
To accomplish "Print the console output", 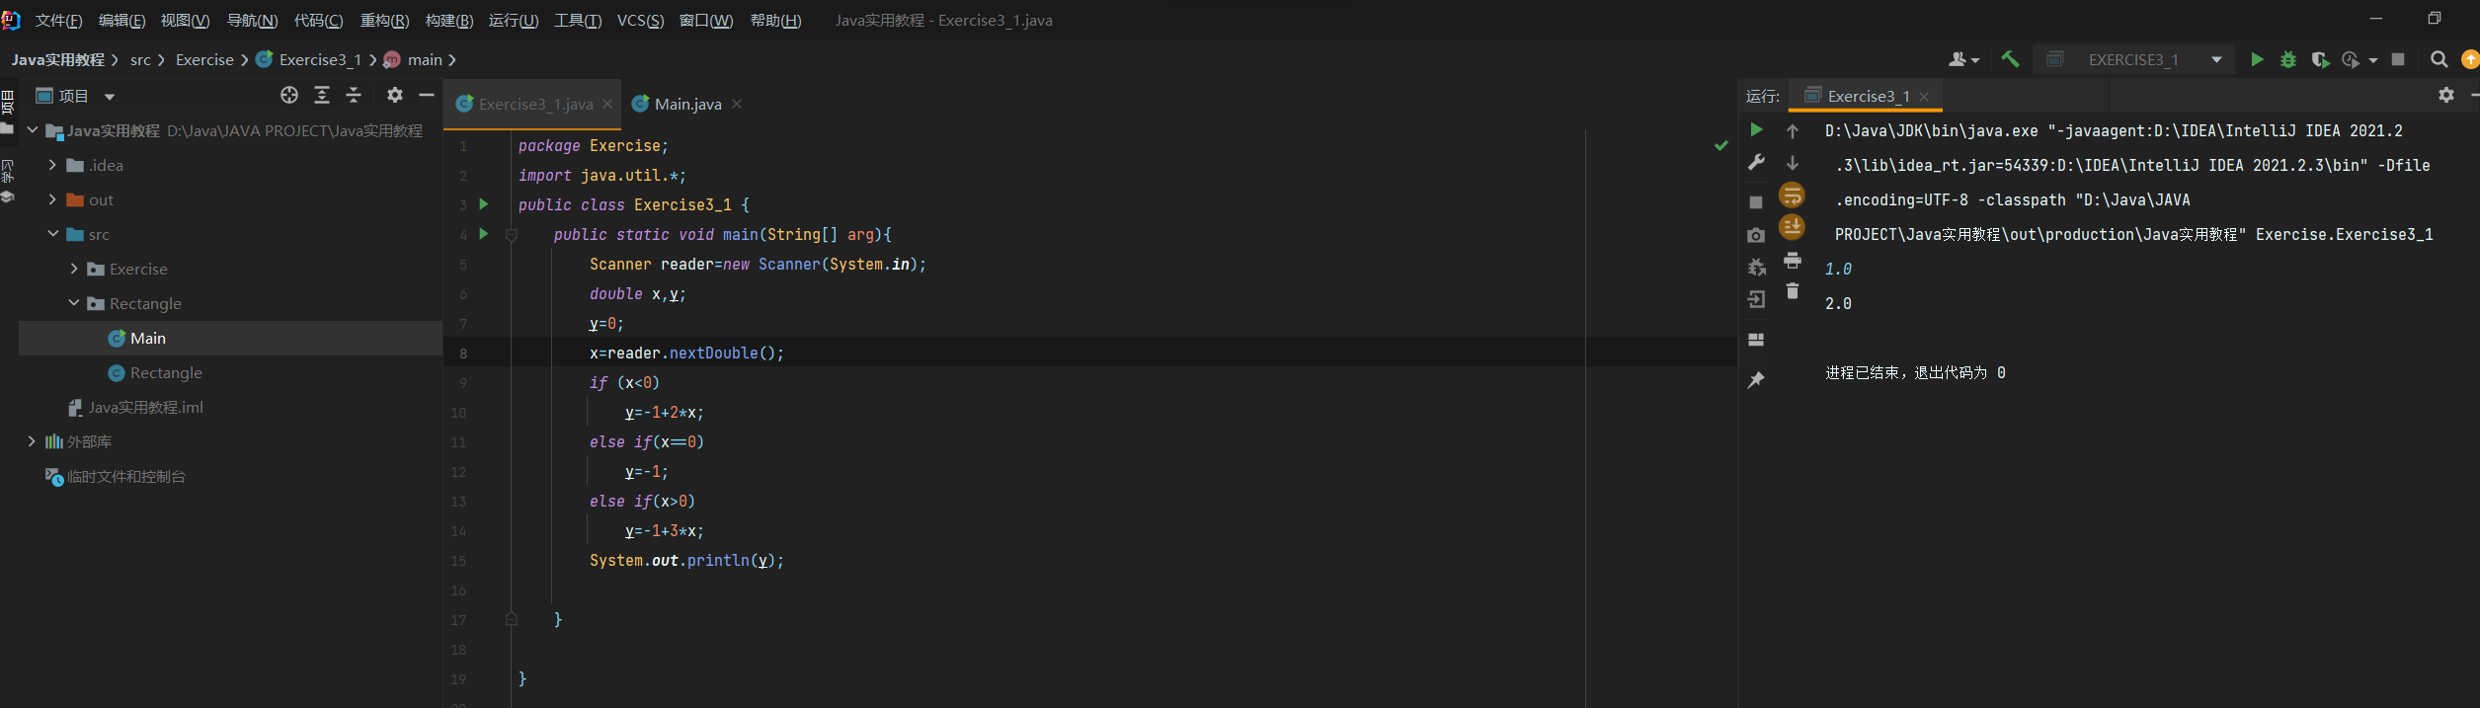I will point(1793,261).
